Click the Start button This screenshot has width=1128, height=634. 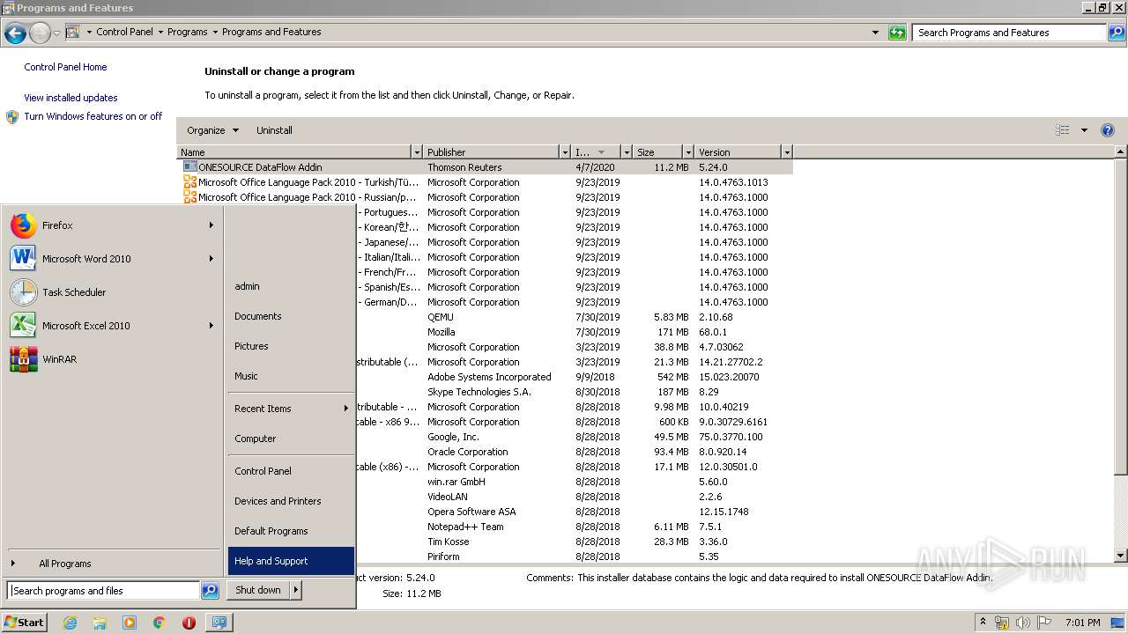coord(24,623)
